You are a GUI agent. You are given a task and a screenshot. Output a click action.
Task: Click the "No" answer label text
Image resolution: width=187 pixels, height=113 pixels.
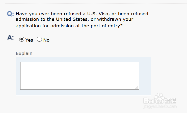pyautogui.click(x=46, y=40)
